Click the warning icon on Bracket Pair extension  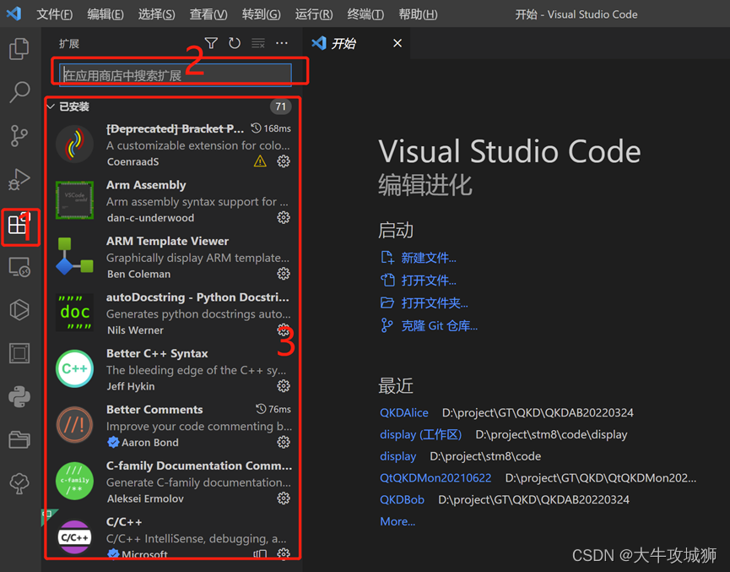tap(260, 161)
